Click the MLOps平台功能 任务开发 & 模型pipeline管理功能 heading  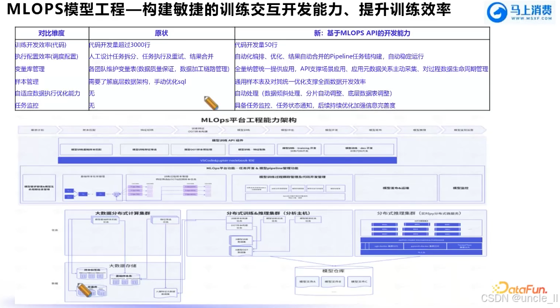pos(252,168)
